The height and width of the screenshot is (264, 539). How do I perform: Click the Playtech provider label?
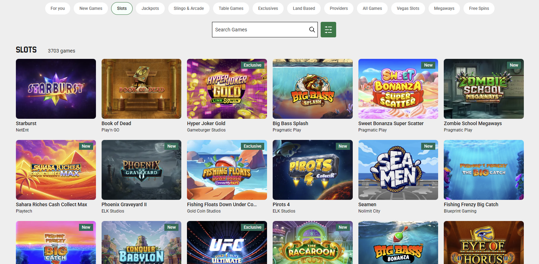24,211
